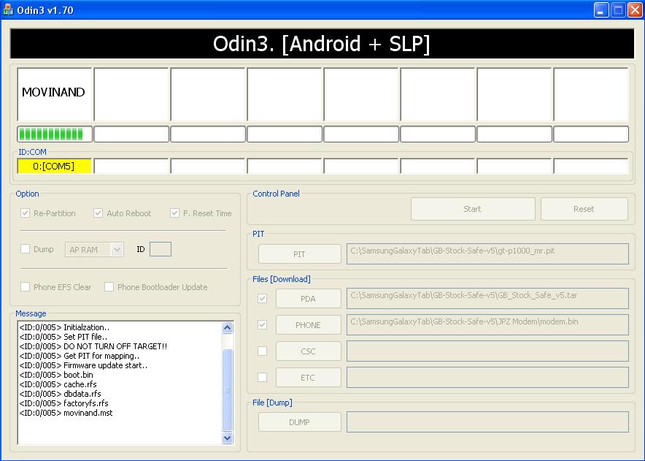Click the green MOVINAND progress bar
Screen dimensions: 645x461
pyautogui.click(x=54, y=134)
